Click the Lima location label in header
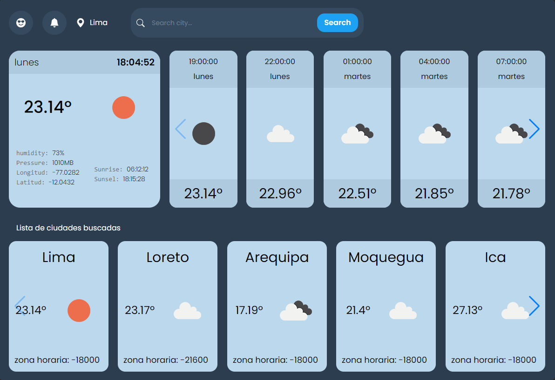 [x=98, y=23]
